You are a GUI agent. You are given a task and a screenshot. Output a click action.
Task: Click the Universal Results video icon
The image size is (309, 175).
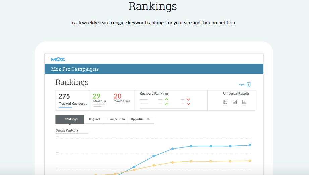pos(244,102)
